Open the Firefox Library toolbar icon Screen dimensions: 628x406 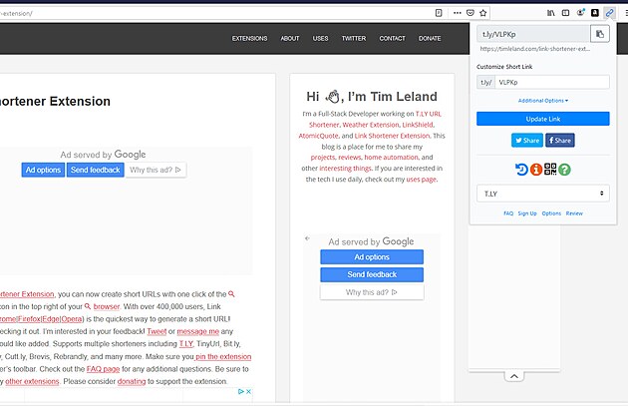click(x=549, y=12)
